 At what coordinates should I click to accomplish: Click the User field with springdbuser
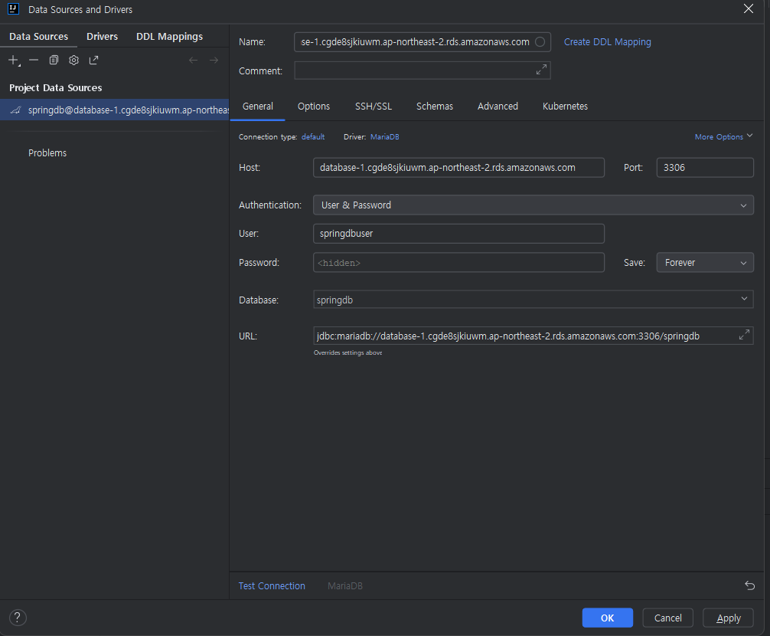(x=458, y=234)
